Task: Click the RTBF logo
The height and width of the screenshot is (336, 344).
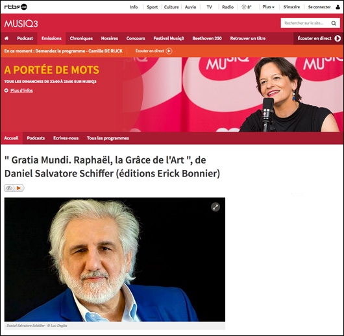Action: 16,7
